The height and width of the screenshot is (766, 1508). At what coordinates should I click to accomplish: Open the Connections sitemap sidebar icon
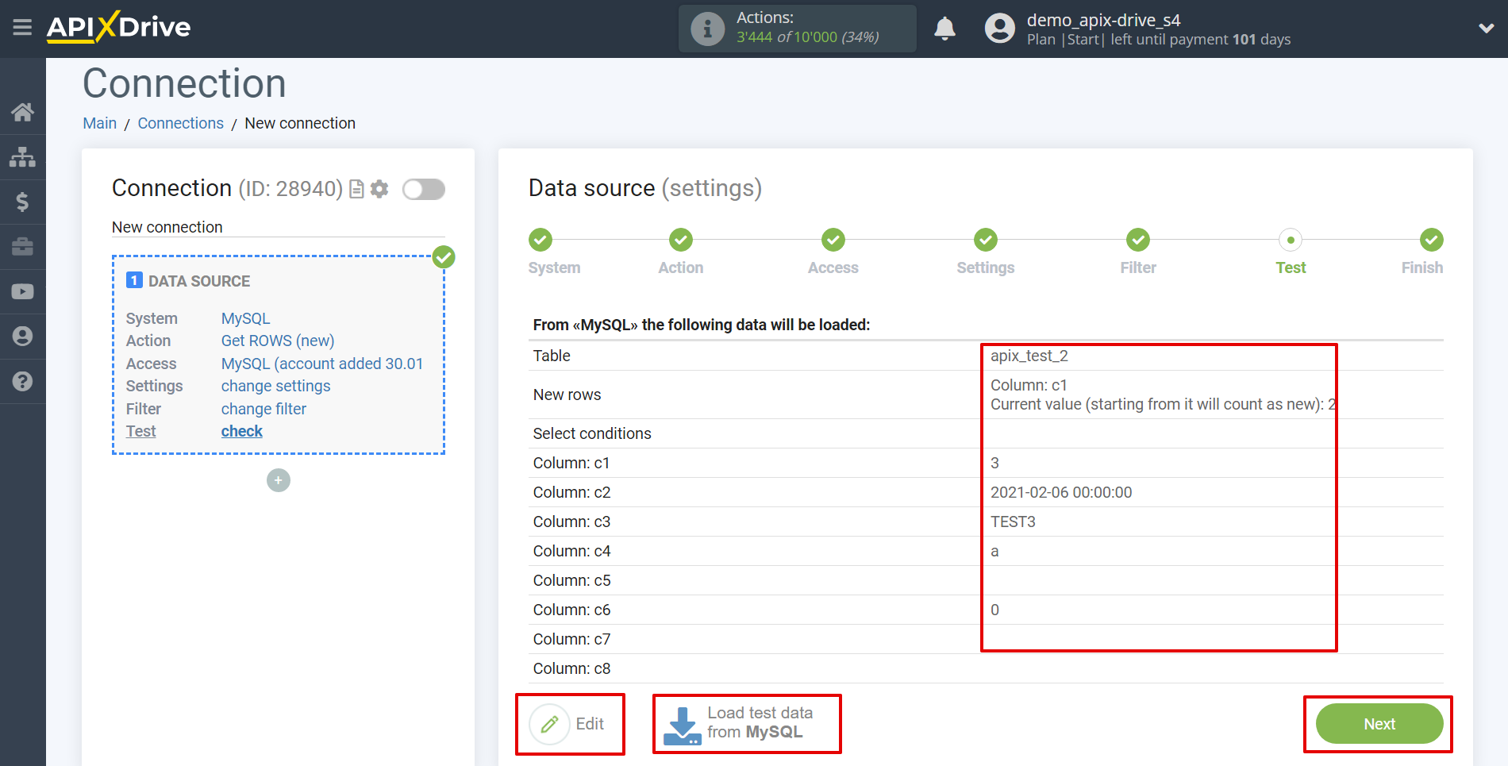[x=22, y=157]
